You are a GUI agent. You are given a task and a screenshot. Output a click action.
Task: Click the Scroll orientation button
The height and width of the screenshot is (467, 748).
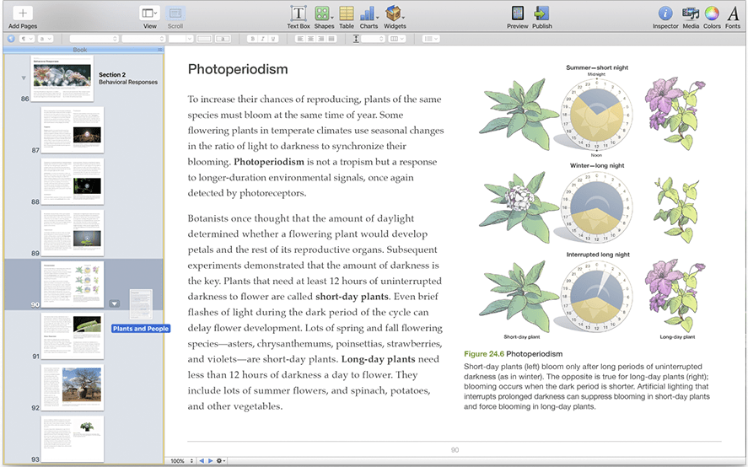(175, 14)
